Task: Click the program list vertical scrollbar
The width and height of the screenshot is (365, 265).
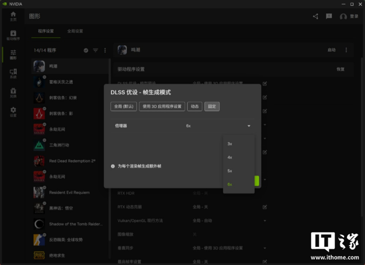Action: tap(109, 149)
